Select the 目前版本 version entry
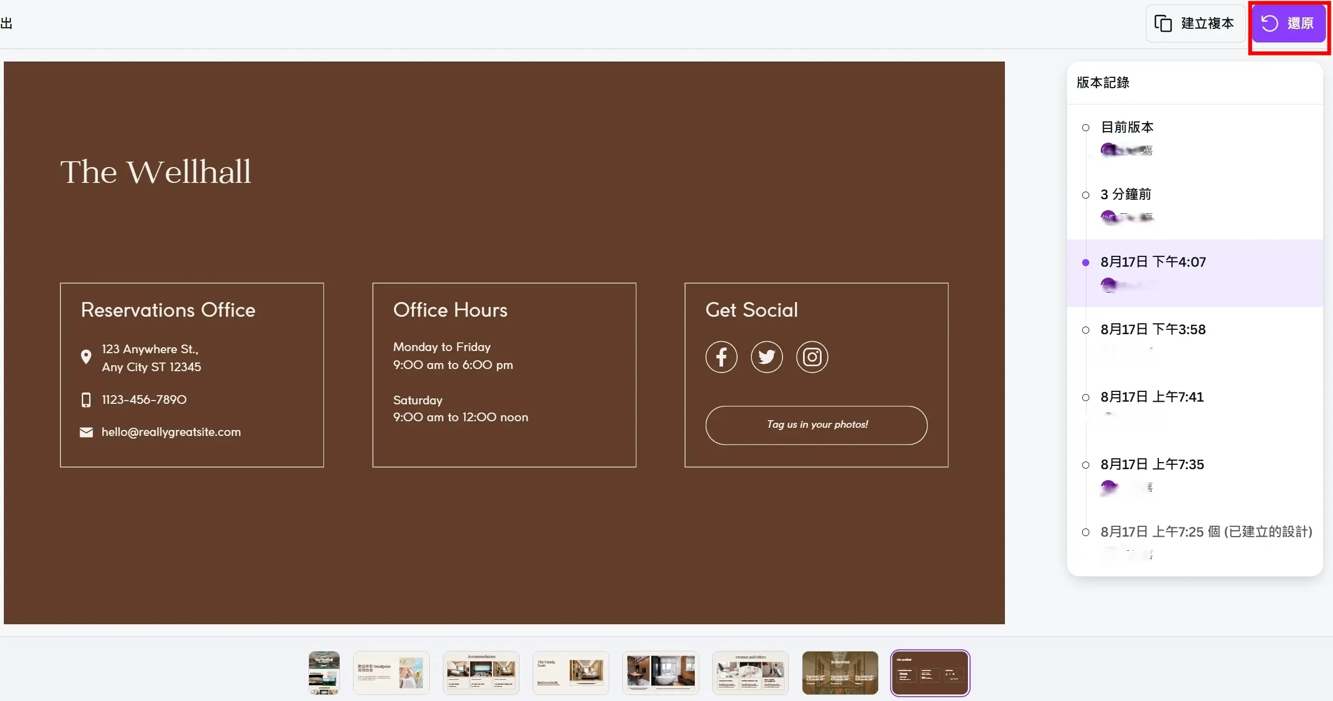The width and height of the screenshot is (1333, 701). pos(1127,127)
